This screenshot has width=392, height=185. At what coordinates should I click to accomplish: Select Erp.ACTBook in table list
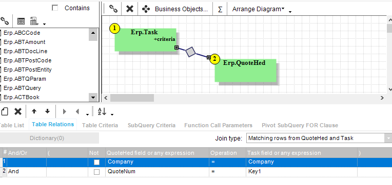coord(22,98)
